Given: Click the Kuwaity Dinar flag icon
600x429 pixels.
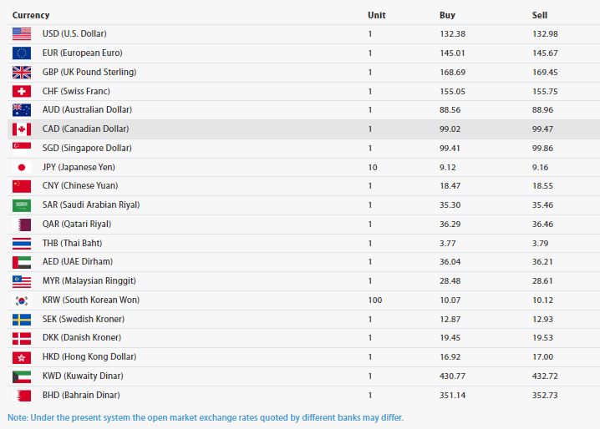Looking at the screenshot, I should point(22,376).
